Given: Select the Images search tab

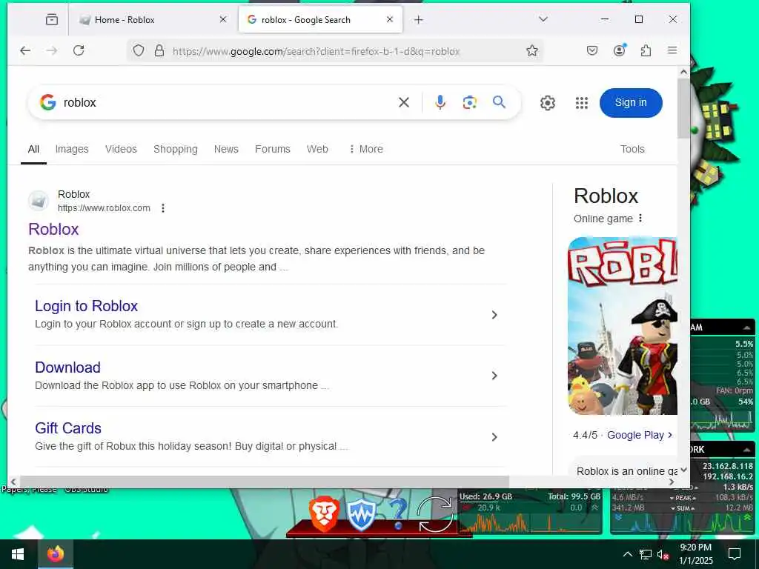Looking at the screenshot, I should pyautogui.click(x=72, y=149).
